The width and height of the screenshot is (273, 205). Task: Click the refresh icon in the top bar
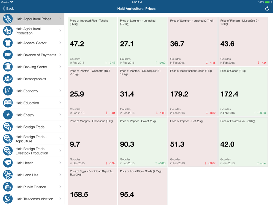(x=267, y=9)
